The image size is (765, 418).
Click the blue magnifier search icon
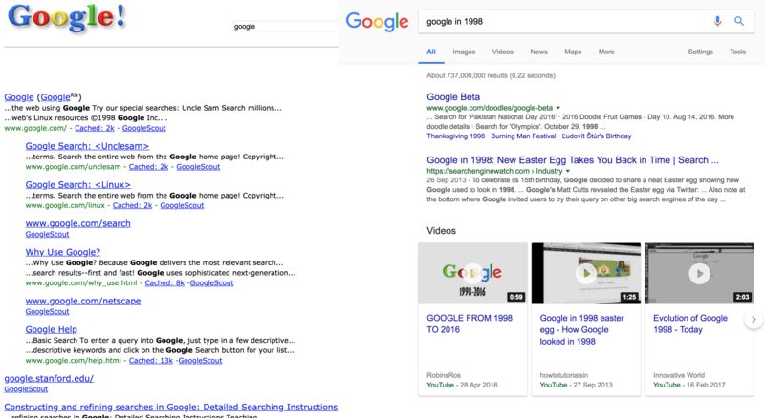pos(739,21)
